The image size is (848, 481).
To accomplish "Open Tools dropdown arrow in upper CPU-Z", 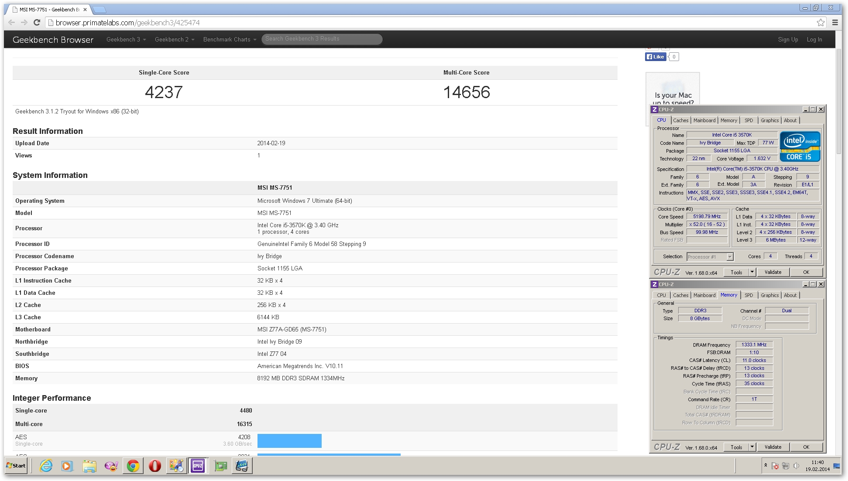I will pyautogui.click(x=752, y=272).
